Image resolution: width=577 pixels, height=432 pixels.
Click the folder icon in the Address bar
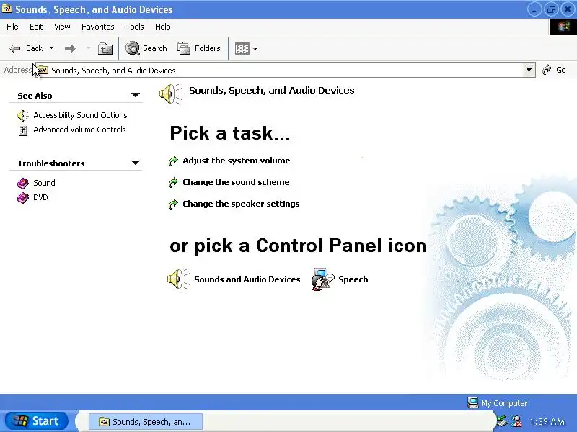[x=43, y=69]
